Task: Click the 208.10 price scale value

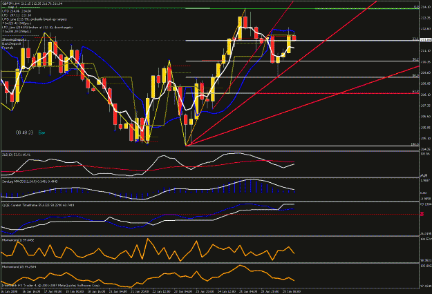Action: [x=426, y=95]
